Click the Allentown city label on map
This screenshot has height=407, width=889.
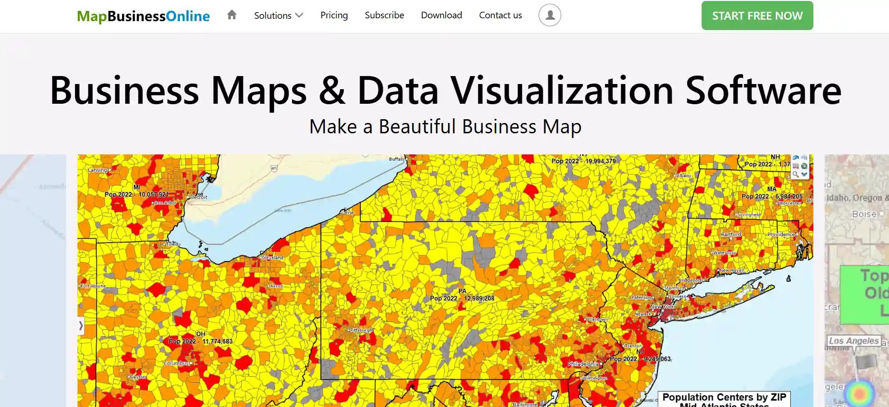(x=597, y=319)
